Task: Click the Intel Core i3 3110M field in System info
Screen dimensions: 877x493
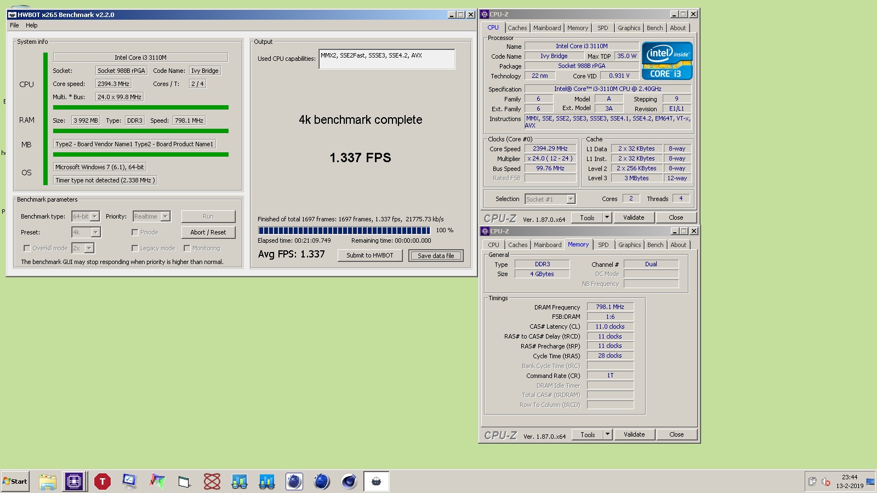Action: [x=140, y=58]
